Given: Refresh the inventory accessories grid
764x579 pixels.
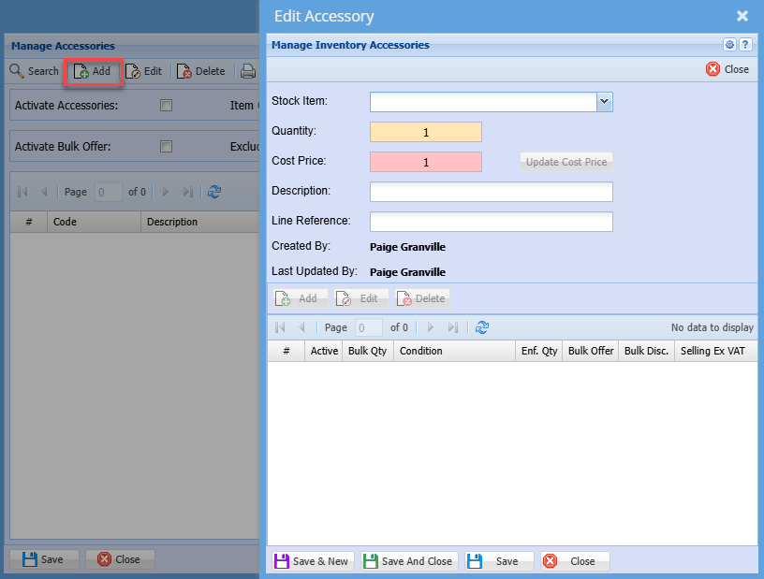Looking at the screenshot, I should pos(482,327).
